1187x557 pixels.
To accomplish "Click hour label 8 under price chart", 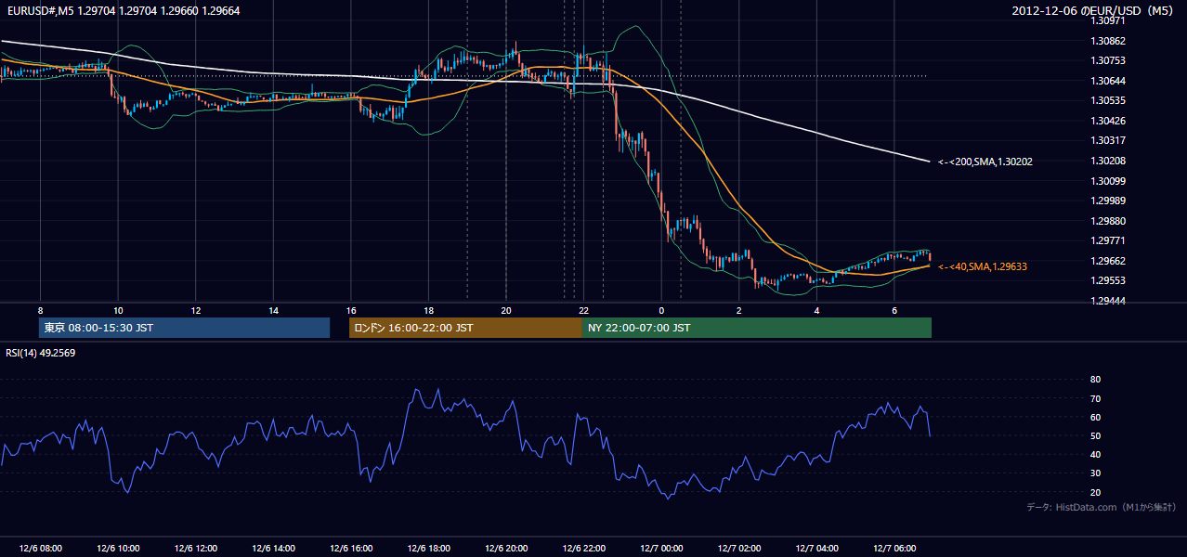I will (40, 310).
